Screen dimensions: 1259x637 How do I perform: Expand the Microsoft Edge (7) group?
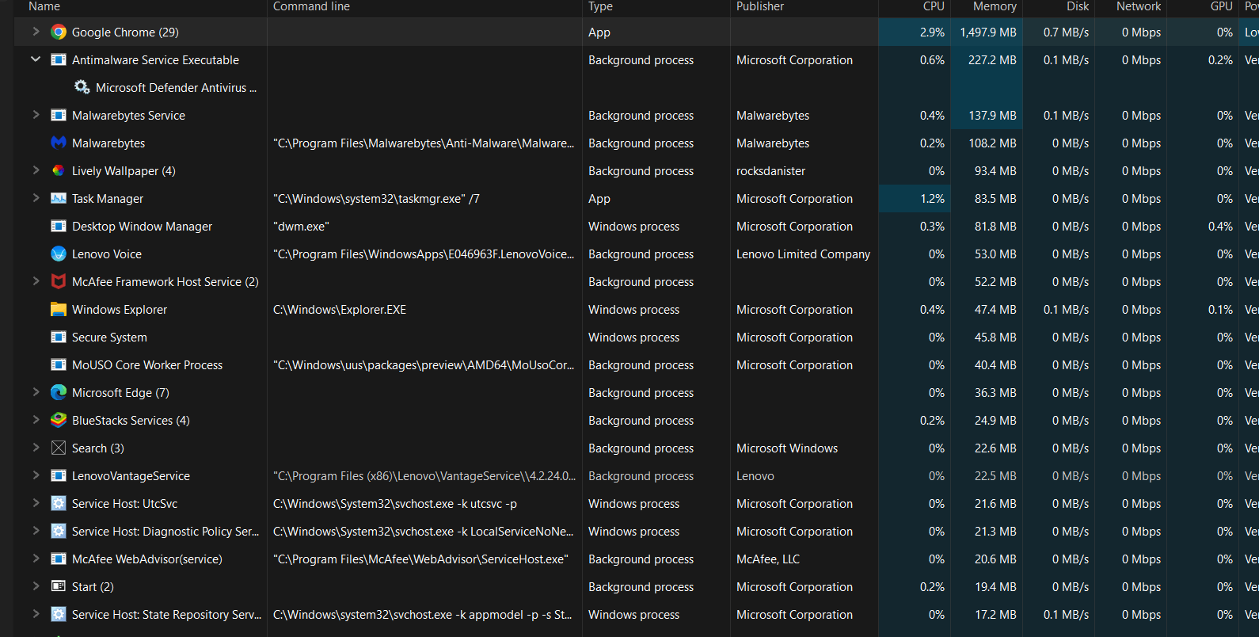36,392
